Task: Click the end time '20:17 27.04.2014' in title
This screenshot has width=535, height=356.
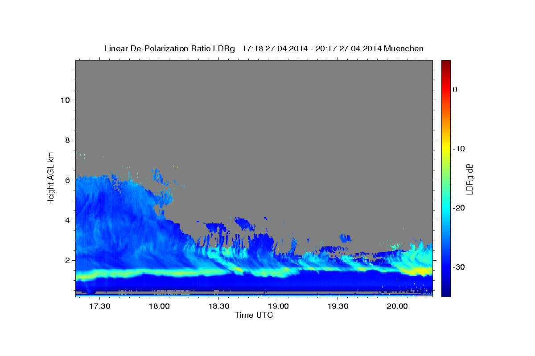Action: (349, 49)
